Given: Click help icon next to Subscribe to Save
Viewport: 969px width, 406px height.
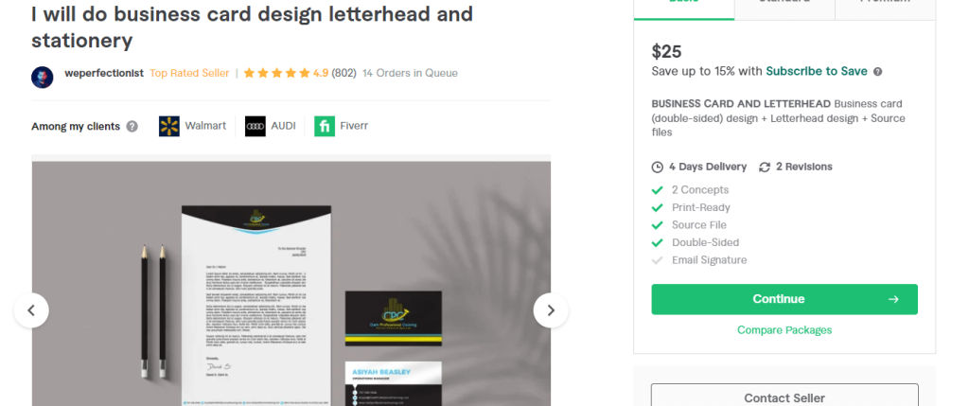Looking at the screenshot, I should pyautogui.click(x=877, y=72).
